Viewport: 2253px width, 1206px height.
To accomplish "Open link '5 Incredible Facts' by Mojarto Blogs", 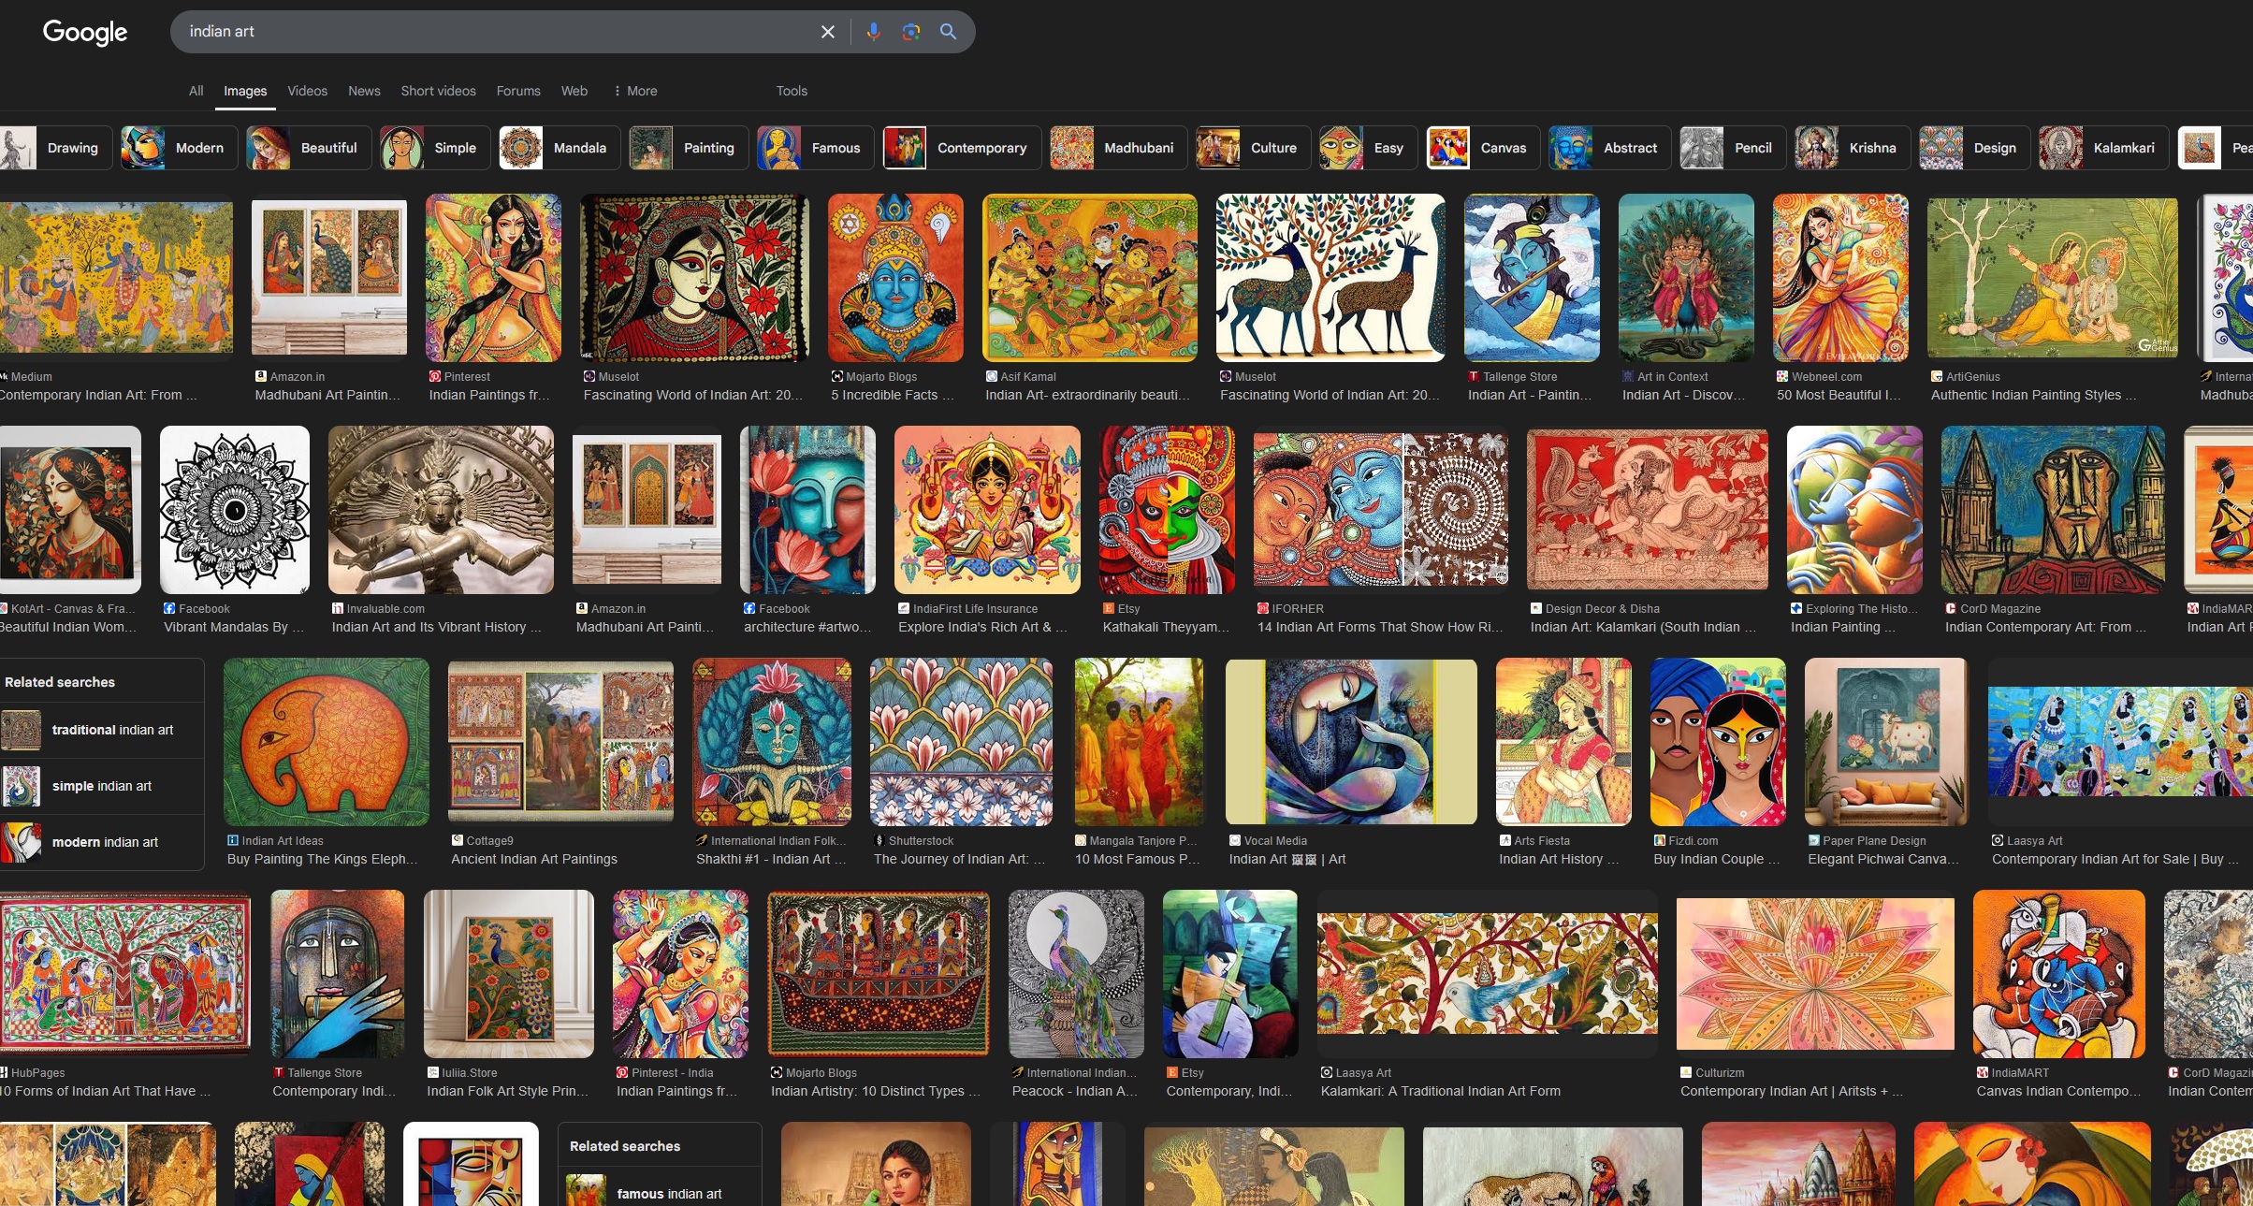I will point(893,395).
